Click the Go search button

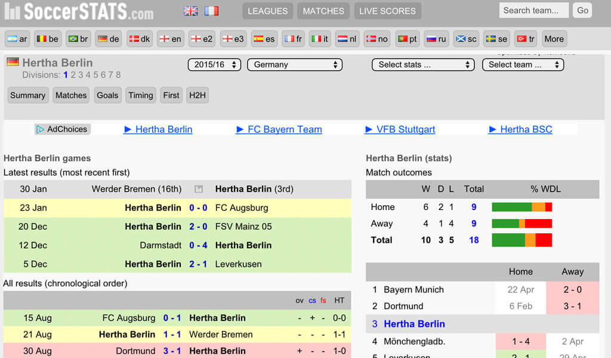coord(582,11)
